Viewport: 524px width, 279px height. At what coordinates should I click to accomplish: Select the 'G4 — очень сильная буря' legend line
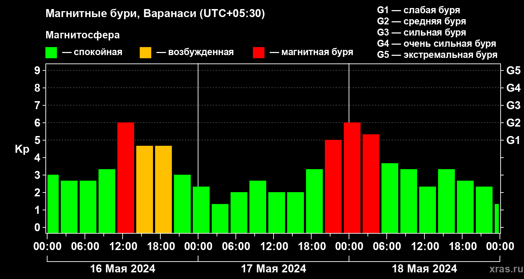[x=436, y=44]
